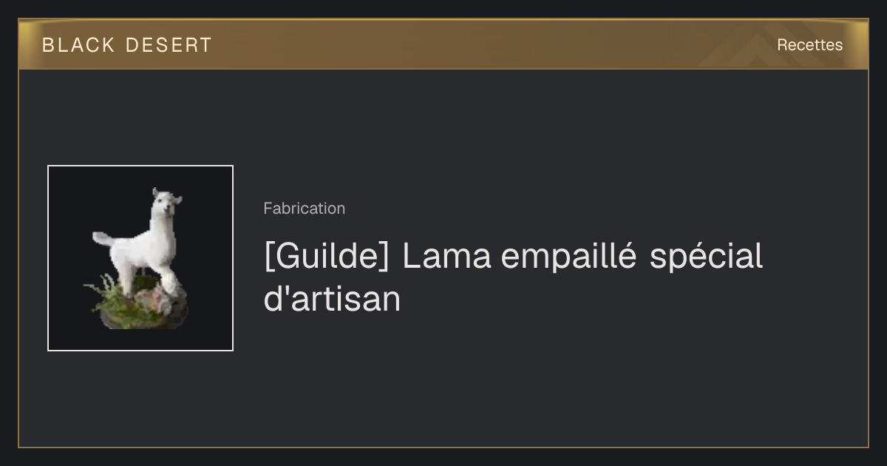Open the Recettes link in the header
This screenshot has width=887, height=466.
tap(809, 45)
